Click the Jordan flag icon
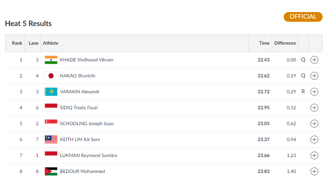The width and height of the screenshot is (335, 192). 51,171
